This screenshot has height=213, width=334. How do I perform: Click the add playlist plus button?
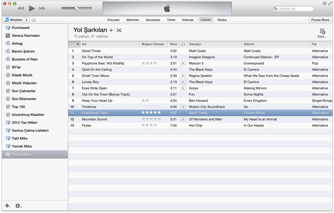pyautogui.click(x=8, y=205)
